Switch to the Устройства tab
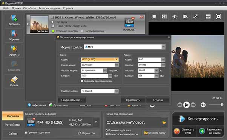 click(13, 125)
